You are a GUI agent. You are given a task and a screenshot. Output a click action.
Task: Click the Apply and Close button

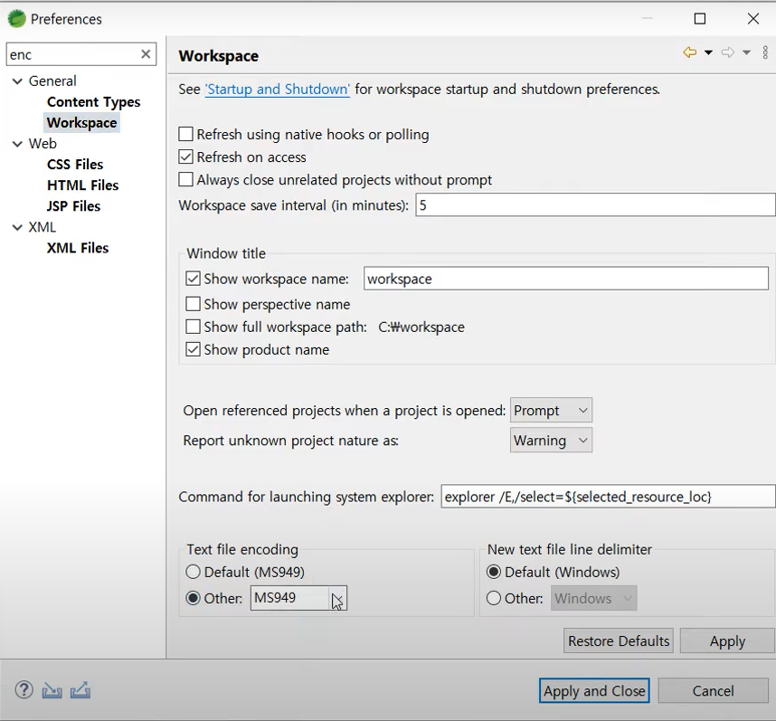(594, 690)
